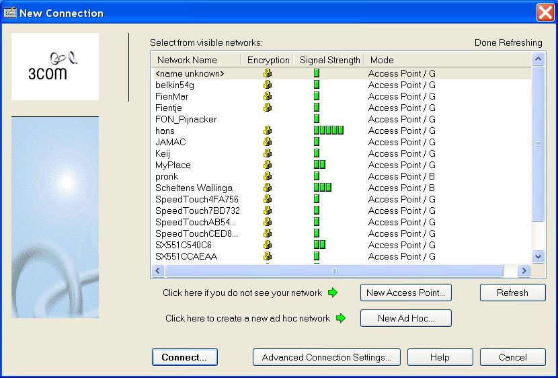Click the lock icon for SX551C540C6
This screenshot has width=558, height=378.
pyautogui.click(x=268, y=245)
